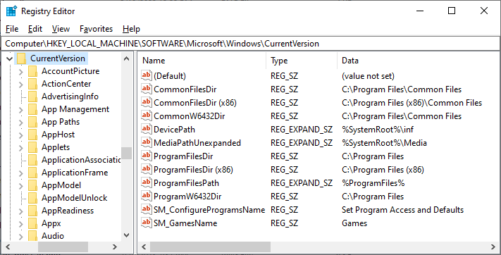Click the Applets folder icon
This screenshot has width=501, height=255.
(32, 147)
